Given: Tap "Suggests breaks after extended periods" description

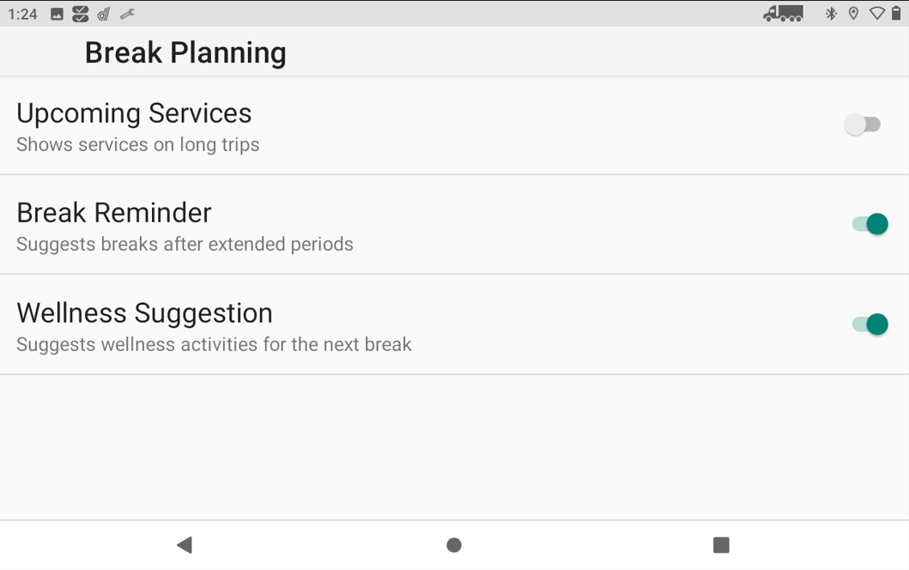Looking at the screenshot, I should tap(185, 245).
